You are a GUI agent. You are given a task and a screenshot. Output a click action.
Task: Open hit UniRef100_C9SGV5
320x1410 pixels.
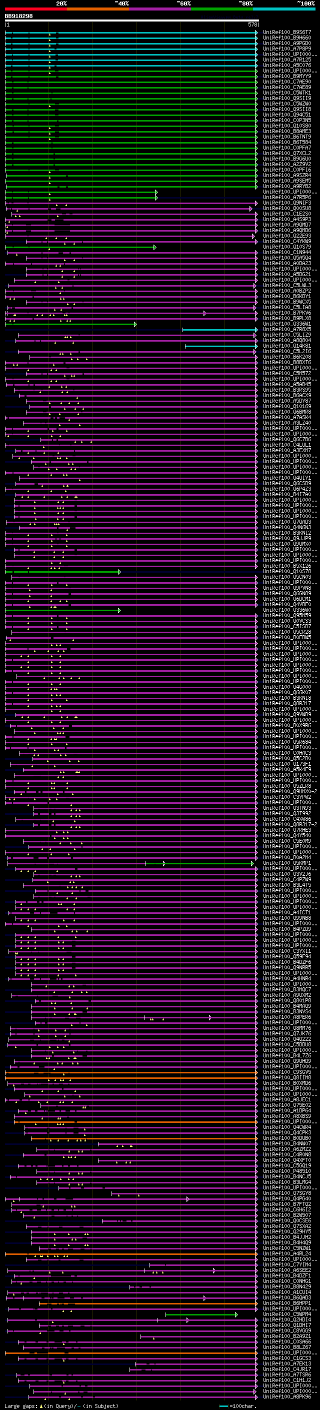[287, 1072]
